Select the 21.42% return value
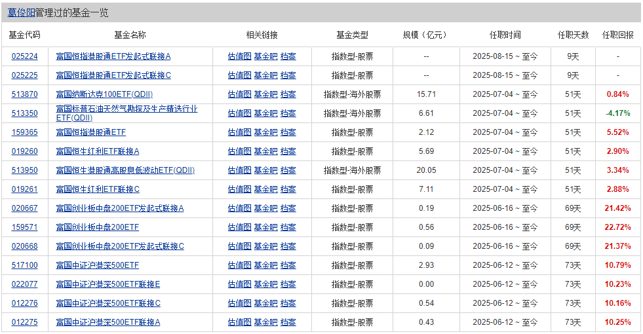 617,208
